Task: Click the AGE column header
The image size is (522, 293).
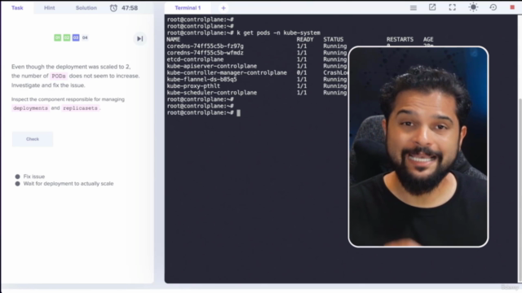Action: 428,40
